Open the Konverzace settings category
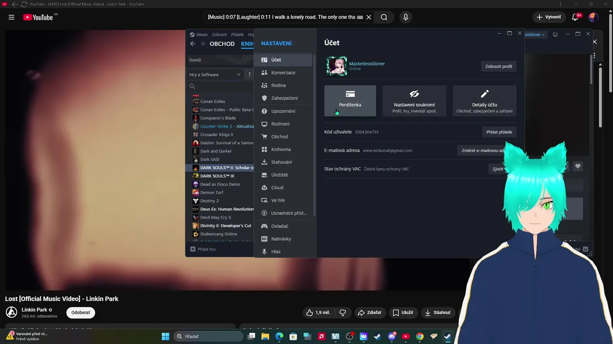Viewport: 613px width, 344px height. point(284,73)
